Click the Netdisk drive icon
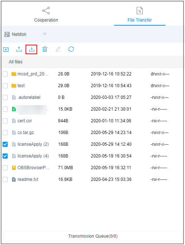The height and width of the screenshot is (245, 185). [7, 34]
